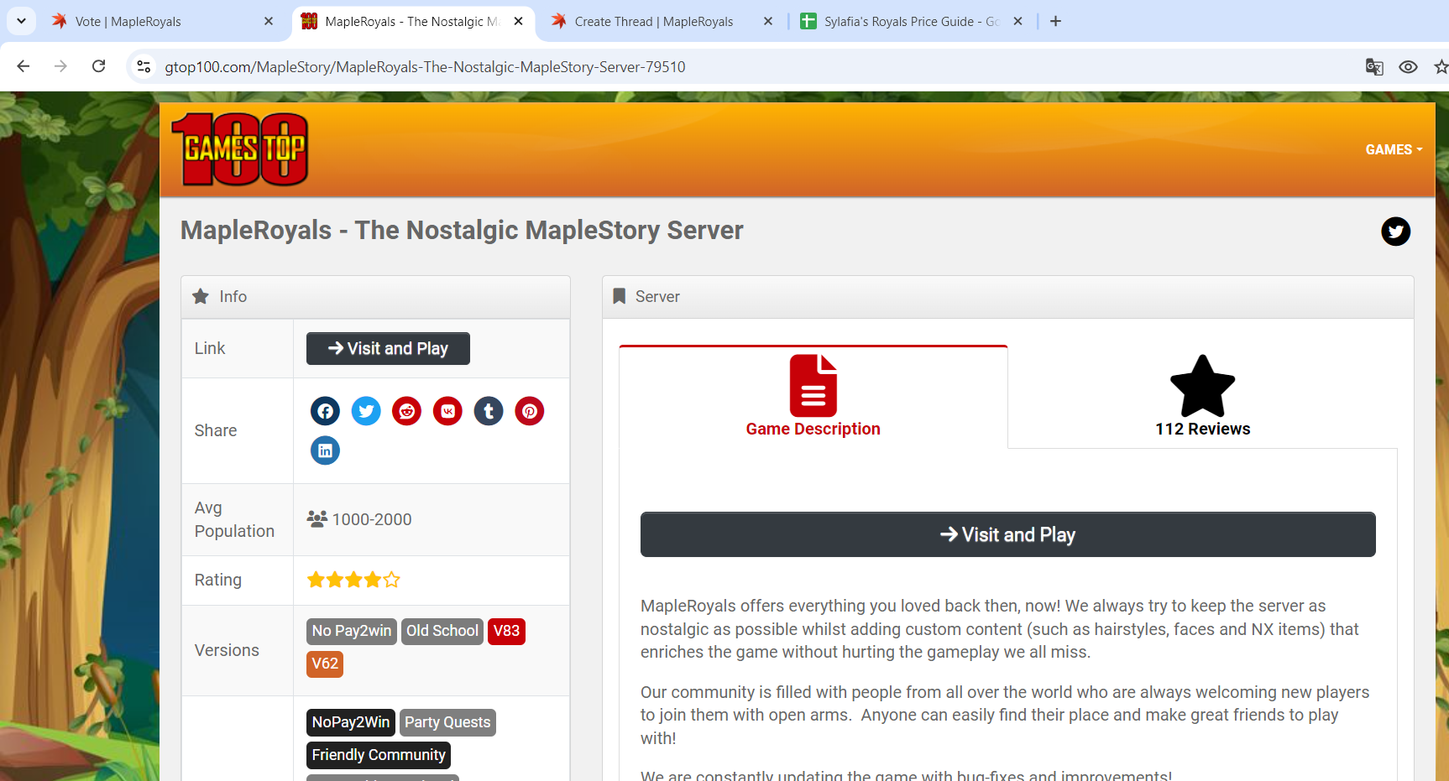Open the 112 Reviews tab
The width and height of the screenshot is (1449, 781).
tap(1202, 396)
